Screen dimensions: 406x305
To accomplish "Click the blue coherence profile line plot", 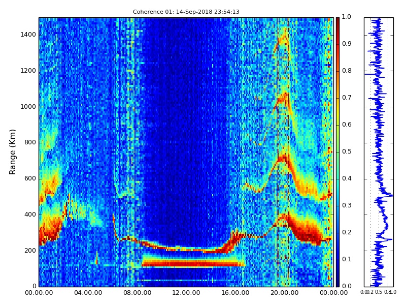I will pyautogui.click(x=379, y=152).
